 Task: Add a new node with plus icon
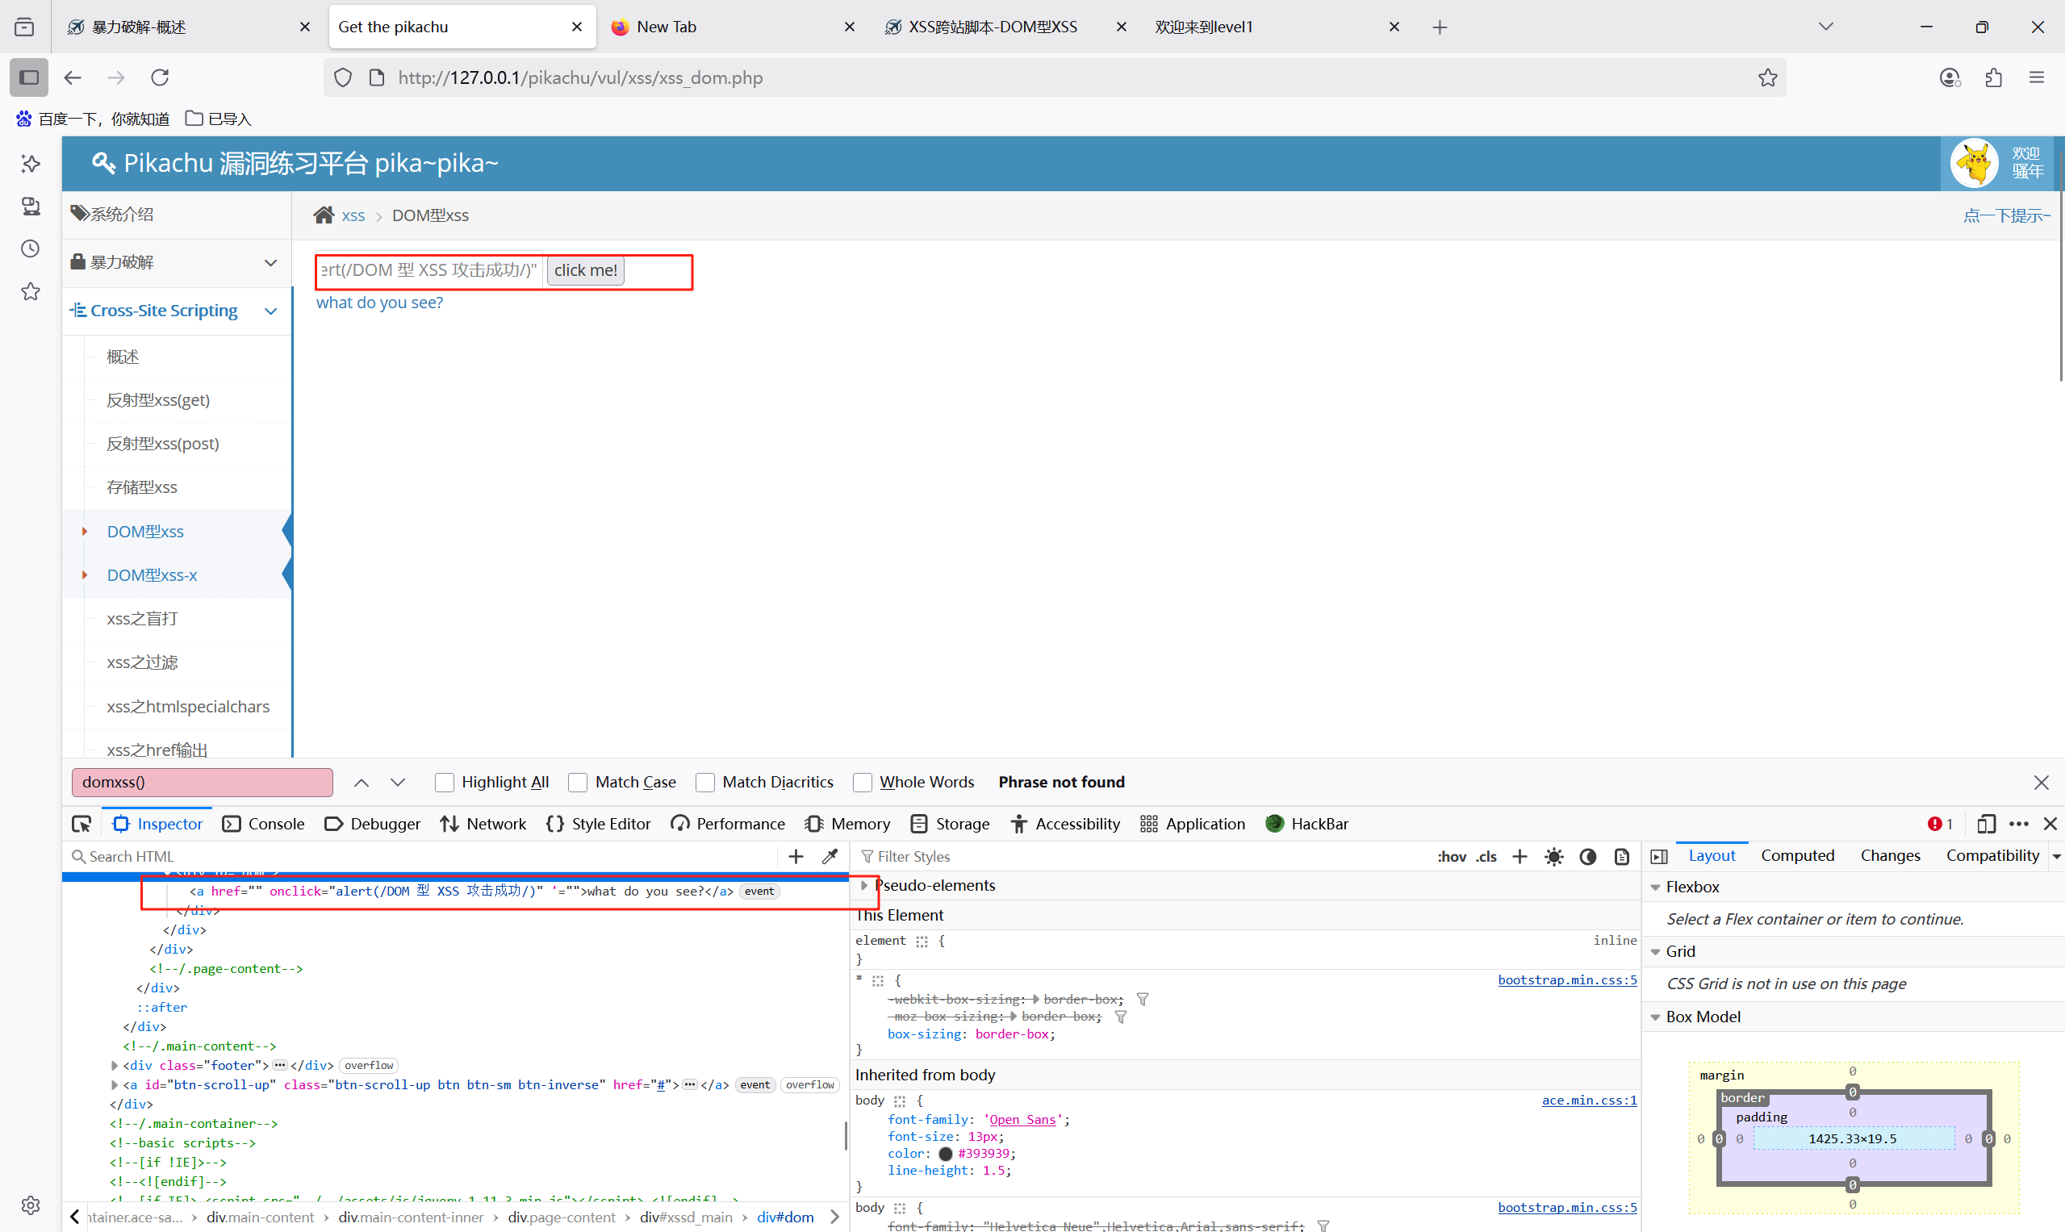796,856
